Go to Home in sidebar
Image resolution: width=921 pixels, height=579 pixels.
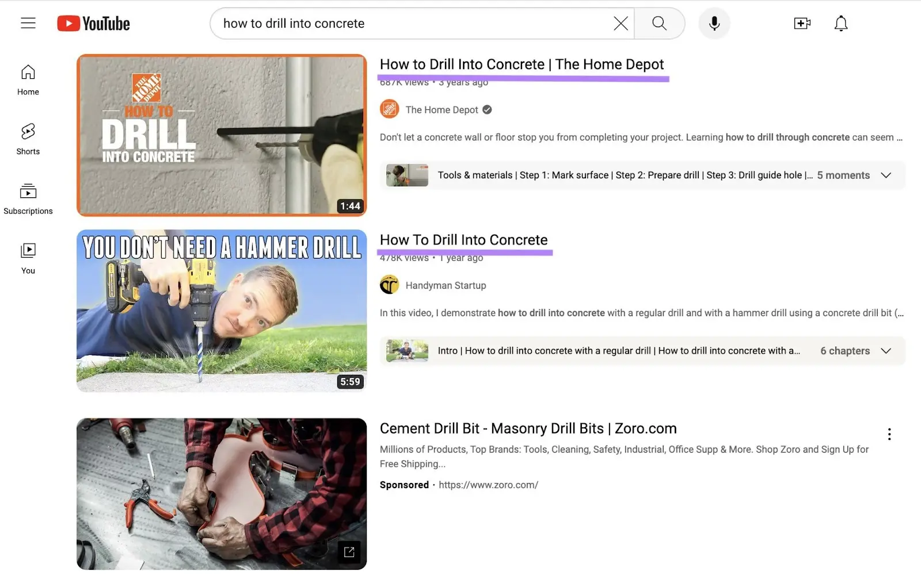tap(28, 80)
